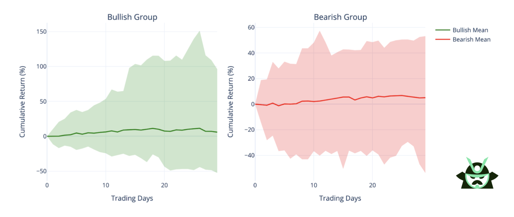Toggle the Bullish Mean legend entry
The image size is (514, 217).
click(x=462, y=30)
